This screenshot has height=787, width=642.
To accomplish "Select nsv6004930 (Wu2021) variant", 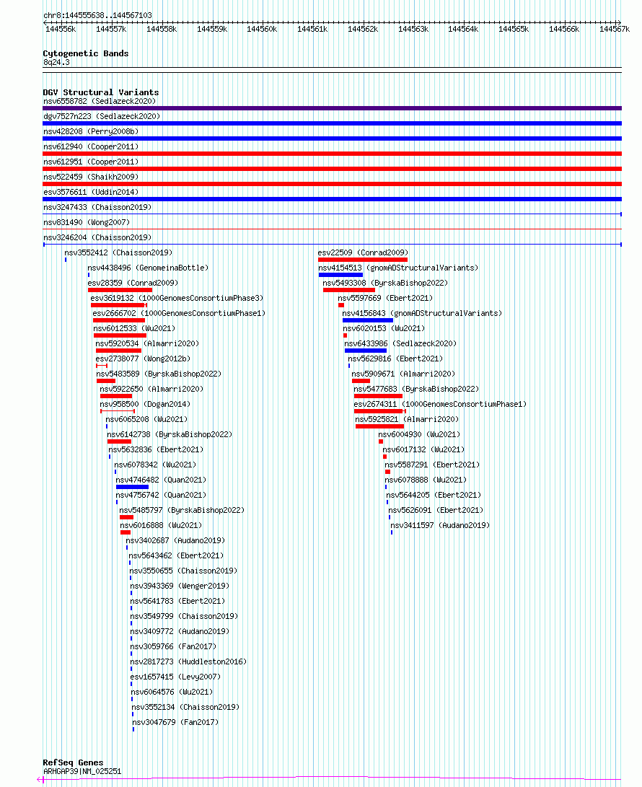I will (419, 435).
